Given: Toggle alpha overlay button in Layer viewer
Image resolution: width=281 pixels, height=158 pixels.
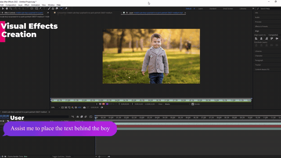Looking at the screenshot, I should point(104,104).
